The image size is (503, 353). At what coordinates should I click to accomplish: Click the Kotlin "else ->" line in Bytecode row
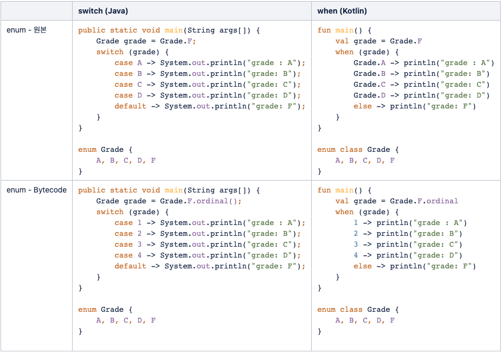pyautogui.click(x=415, y=266)
